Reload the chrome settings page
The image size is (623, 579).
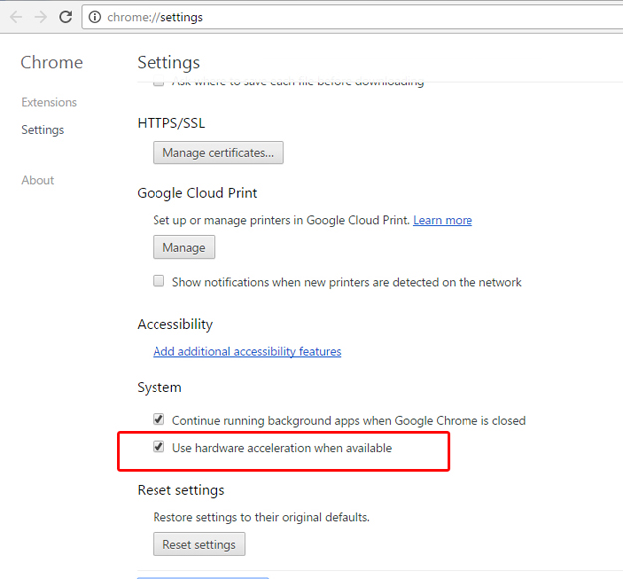click(x=66, y=17)
